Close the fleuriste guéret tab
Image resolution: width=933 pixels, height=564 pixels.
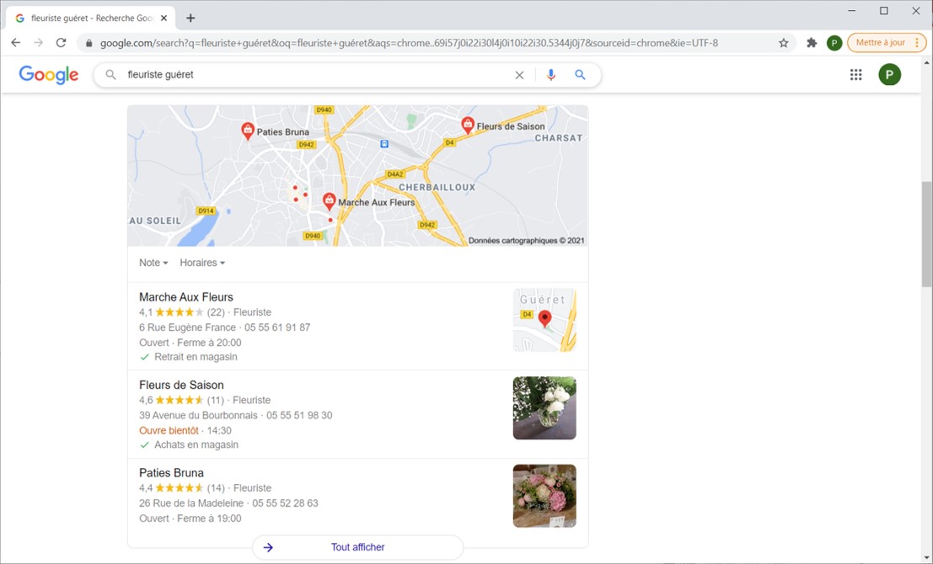164,19
